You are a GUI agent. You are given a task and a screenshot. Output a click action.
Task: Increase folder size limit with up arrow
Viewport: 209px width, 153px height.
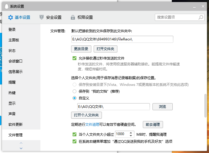pos(131,133)
